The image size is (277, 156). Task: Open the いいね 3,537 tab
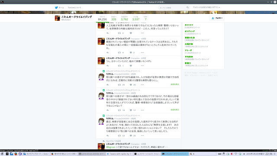[x=135, y=18]
